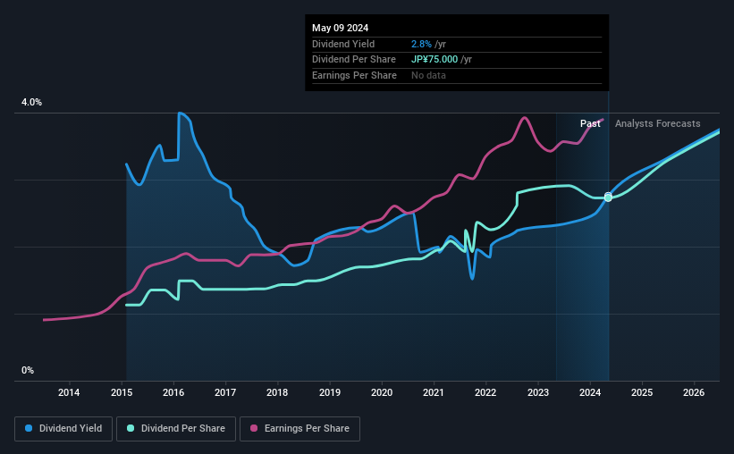Click the 2015 x-axis label
Screen dimensions: 734x454
tap(122, 392)
